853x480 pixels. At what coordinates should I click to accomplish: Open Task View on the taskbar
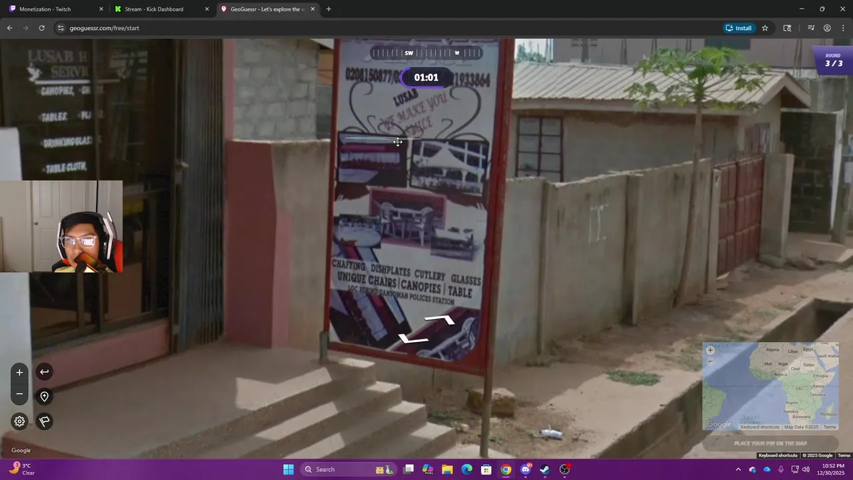tap(409, 469)
